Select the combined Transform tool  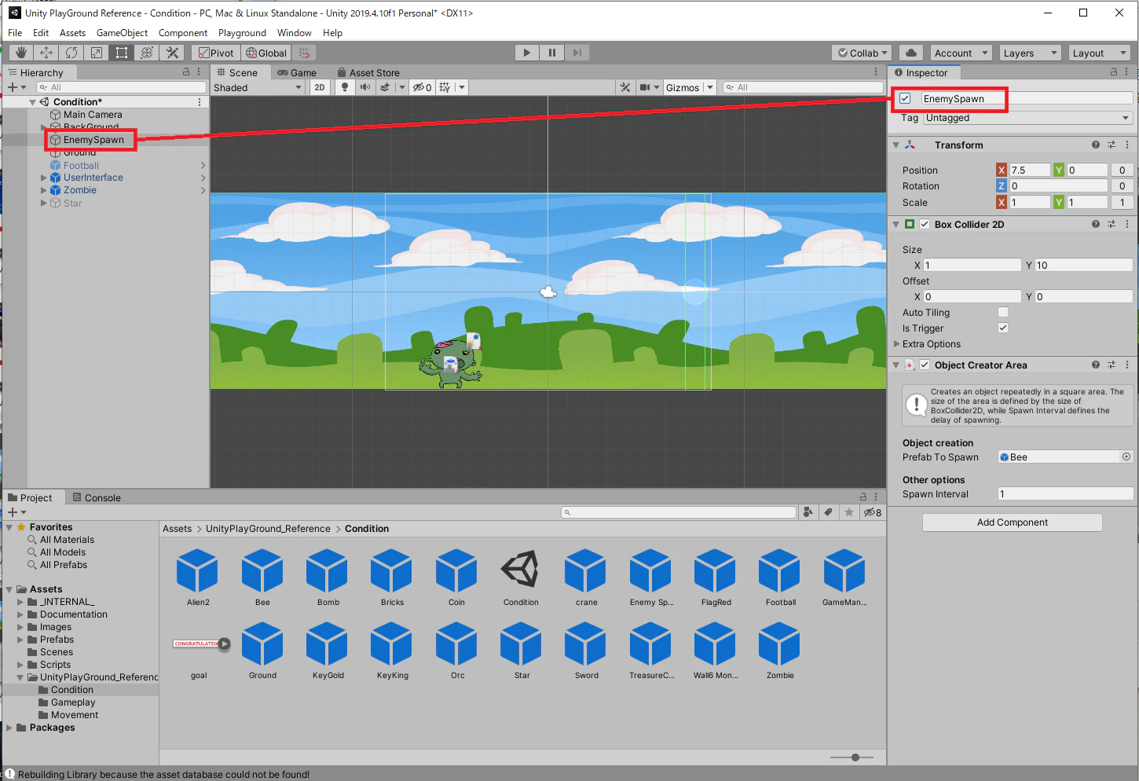pos(147,53)
